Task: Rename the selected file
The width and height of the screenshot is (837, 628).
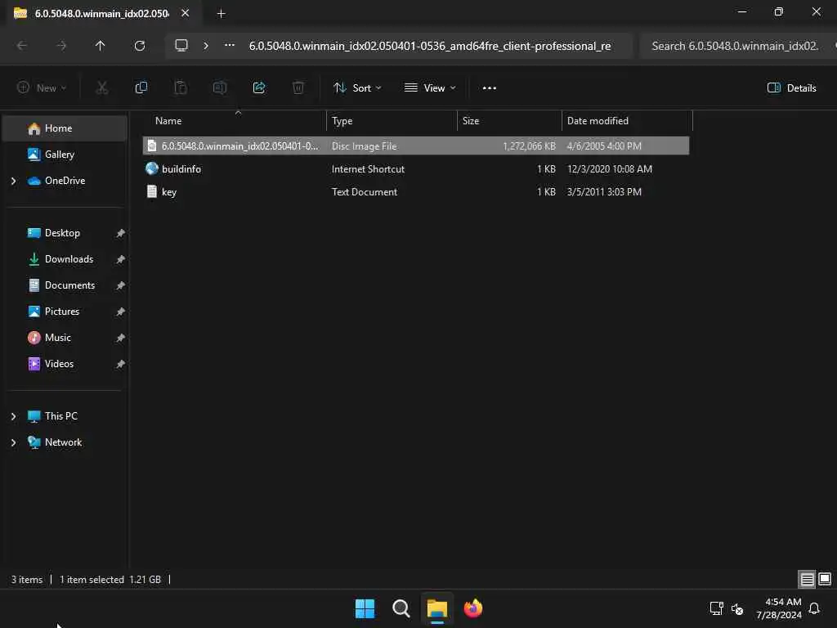Action: coord(220,87)
